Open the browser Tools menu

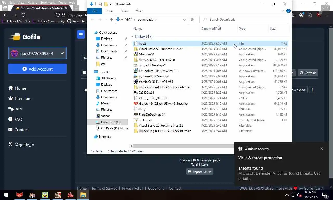tap(62, 3)
